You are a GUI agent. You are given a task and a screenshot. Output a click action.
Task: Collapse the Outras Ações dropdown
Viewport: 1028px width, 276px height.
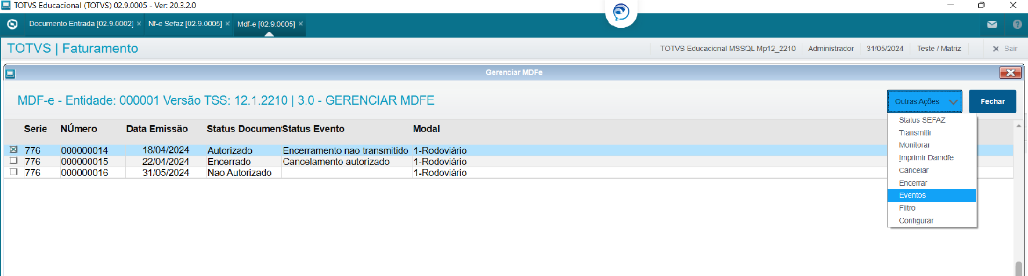click(x=924, y=101)
